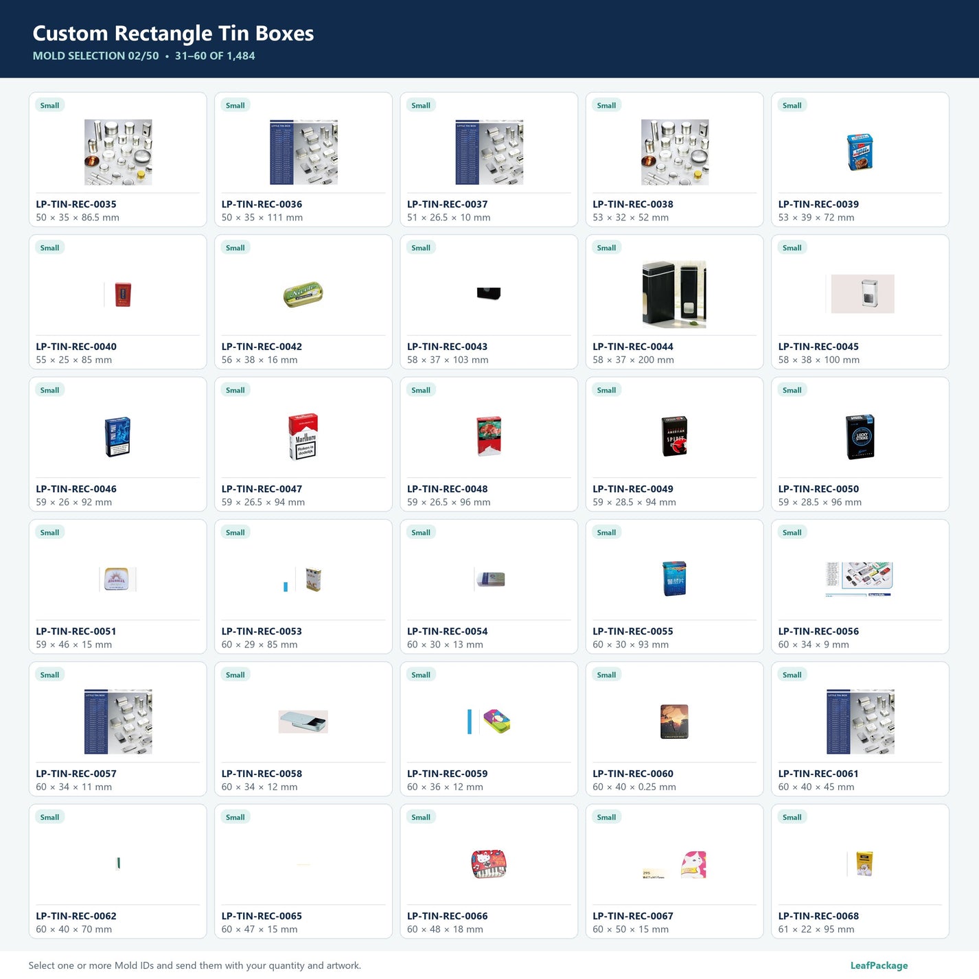Click mold ID LP-TIN-REC-0035
Image resolution: width=979 pixels, height=979 pixels.
click(x=76, y=204)
